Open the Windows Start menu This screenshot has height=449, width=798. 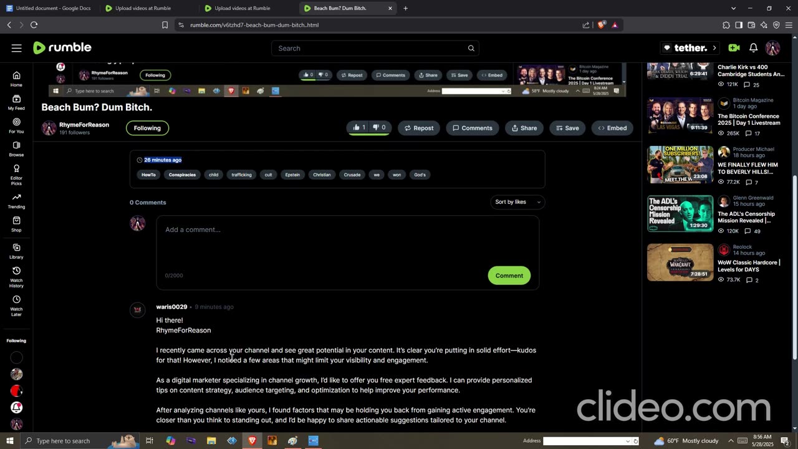tap(9, 441)
